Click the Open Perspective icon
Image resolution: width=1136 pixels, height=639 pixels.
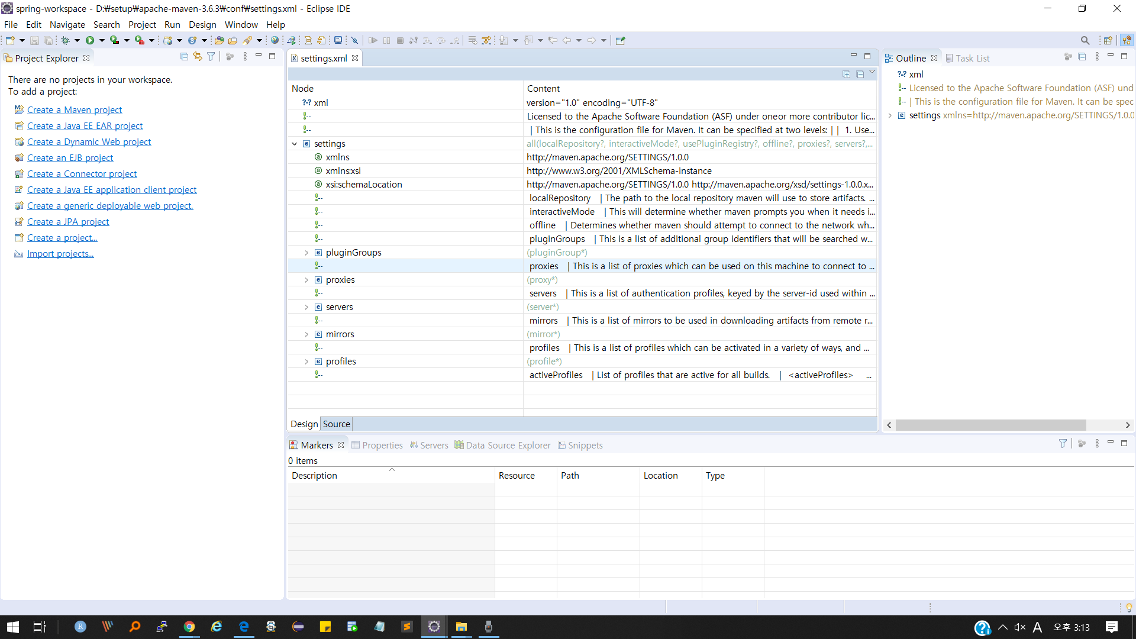click(x=1108, y=40)
